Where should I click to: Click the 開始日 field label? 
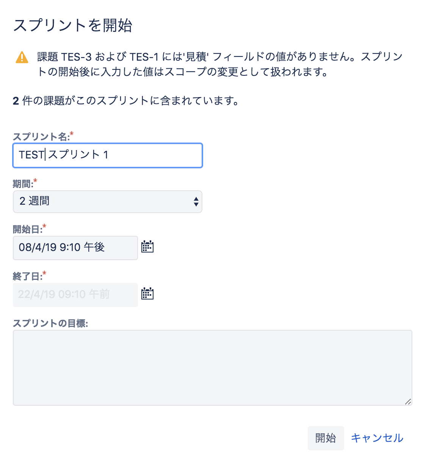pos(28,229)
